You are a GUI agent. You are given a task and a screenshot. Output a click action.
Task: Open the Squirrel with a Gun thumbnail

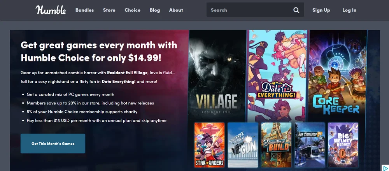[243, 145]
